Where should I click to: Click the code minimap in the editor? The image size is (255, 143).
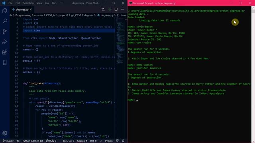(120, 41)
